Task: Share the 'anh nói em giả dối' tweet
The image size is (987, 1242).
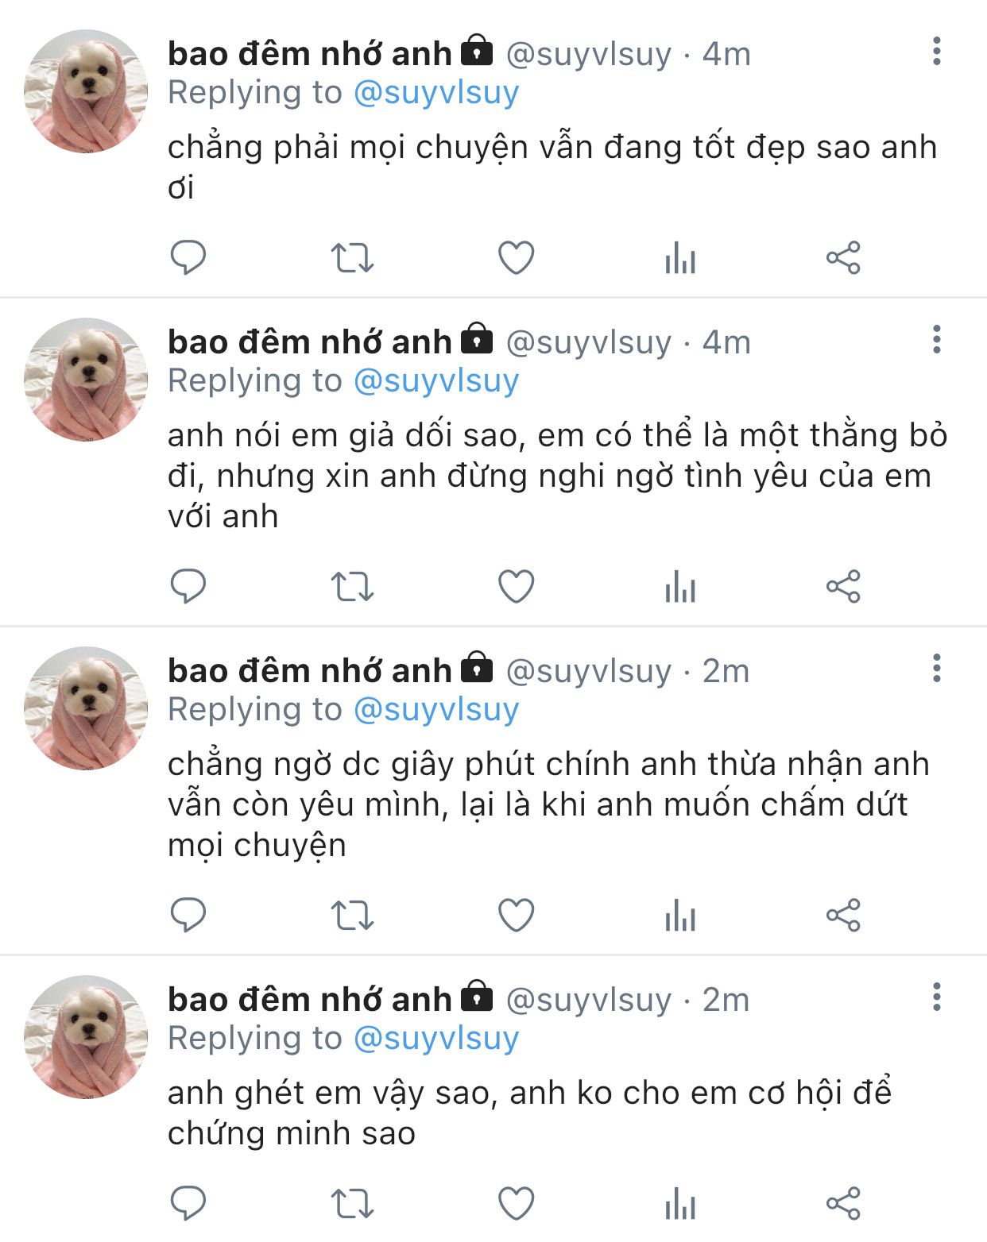Action: coord(843,587)
